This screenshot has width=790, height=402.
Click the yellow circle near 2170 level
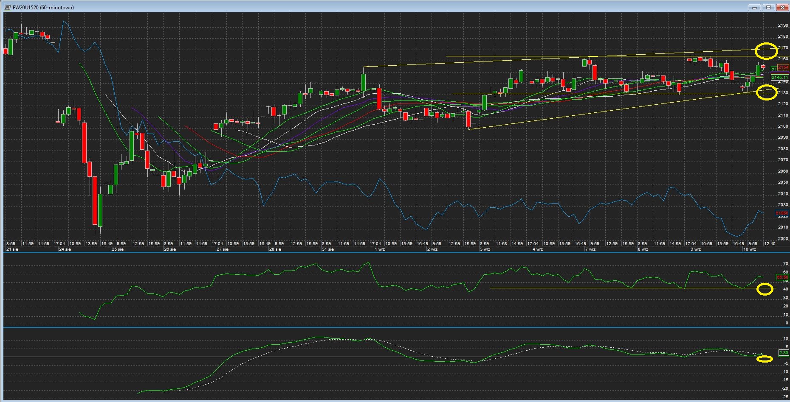pos(766,51)
